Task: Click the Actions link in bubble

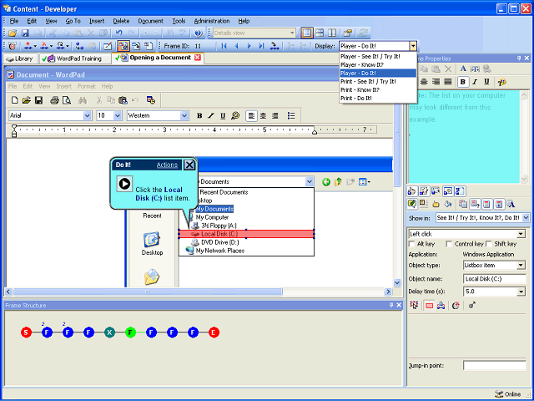Action: pyautogui.click(x=167, y=165)
